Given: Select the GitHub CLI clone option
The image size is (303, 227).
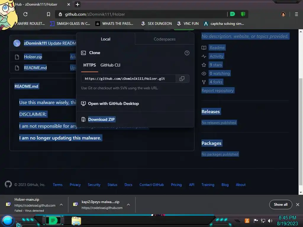Looking at the screenshot, I should click(110, 65).
